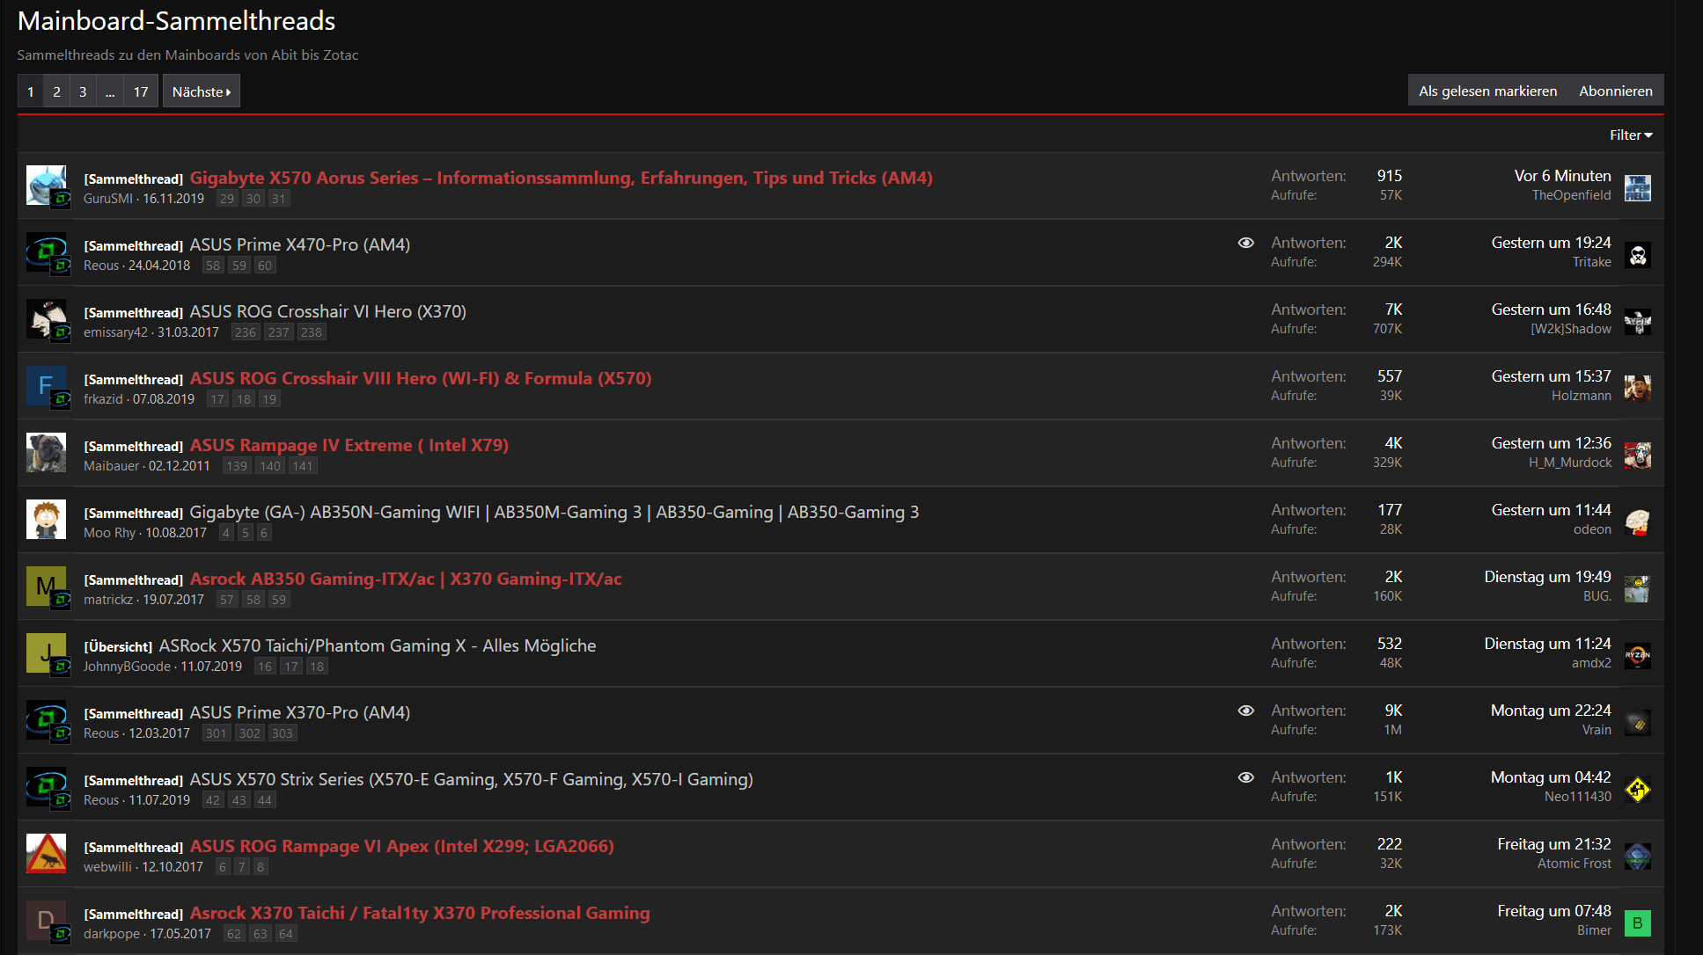Go to page 2 of the thread list

coord(56,91)
